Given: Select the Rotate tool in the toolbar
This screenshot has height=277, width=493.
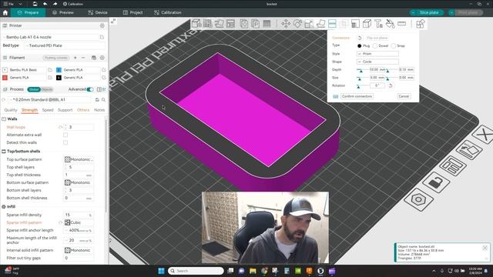Looking at the screenshot, I should [x=297, y=24].
